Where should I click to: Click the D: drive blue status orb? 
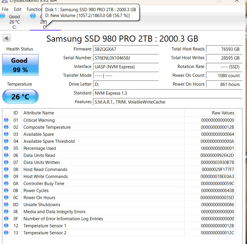pyautogui.click(x=33, y=16)
